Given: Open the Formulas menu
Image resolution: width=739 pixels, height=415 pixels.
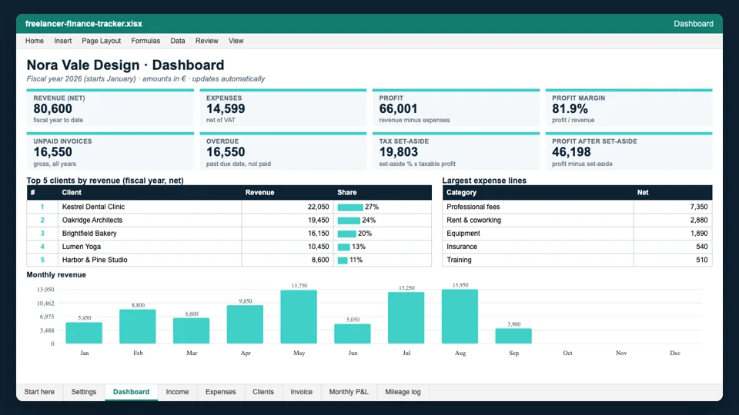Looking at the screenshot, I should pyautogui.click(x=145, y=41).
